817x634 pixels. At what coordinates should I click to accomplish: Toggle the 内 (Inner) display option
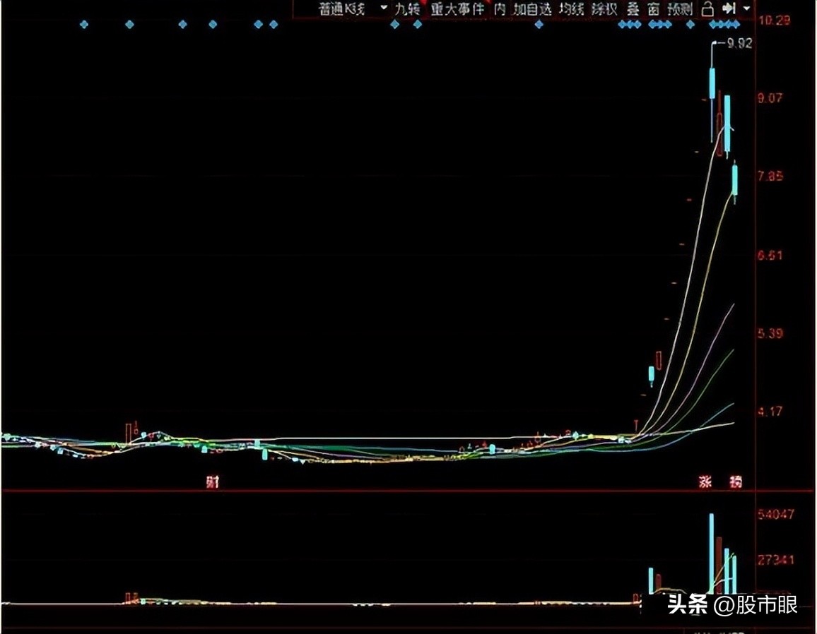(500, 10)
